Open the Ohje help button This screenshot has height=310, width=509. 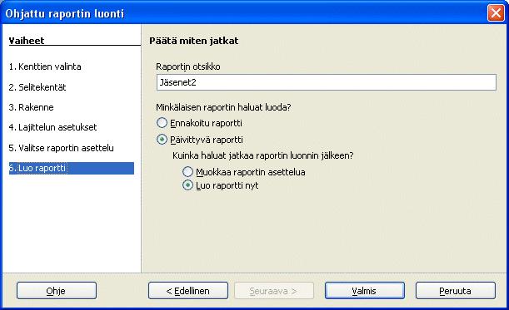pyautogui.click(x=57, y=291)
